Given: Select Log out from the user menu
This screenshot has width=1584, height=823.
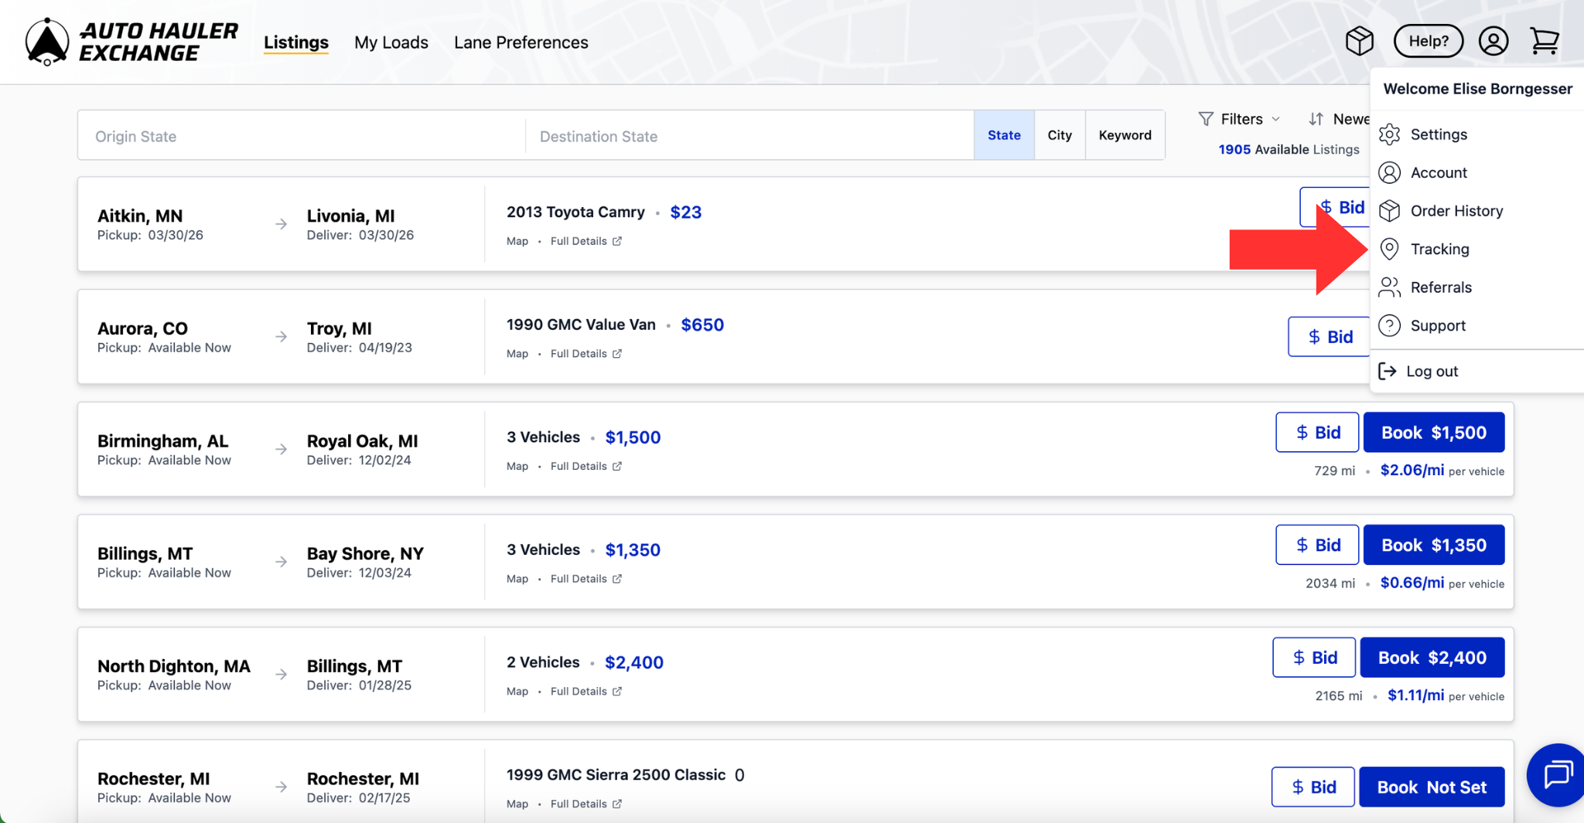Looking at the screenshot, I should (1431, 372).
